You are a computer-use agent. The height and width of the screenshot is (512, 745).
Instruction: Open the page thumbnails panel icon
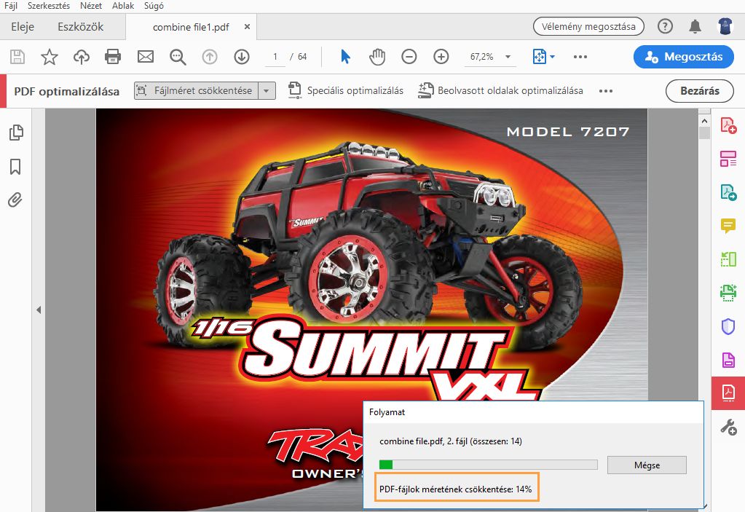[16, 133]
